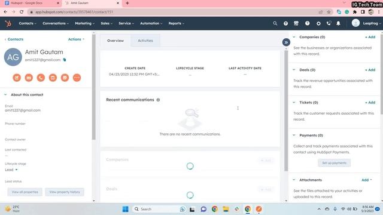The height and width of the screenshot is (215, 383).
Task: Click the HubSpot sprocket logo
Action: tap(8, 23)
